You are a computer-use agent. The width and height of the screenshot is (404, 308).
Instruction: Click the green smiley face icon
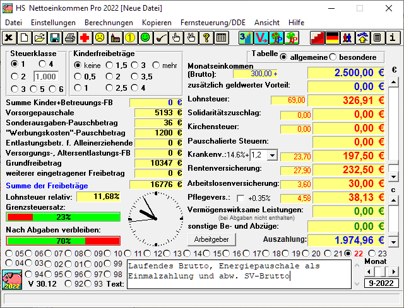point(146,38)
